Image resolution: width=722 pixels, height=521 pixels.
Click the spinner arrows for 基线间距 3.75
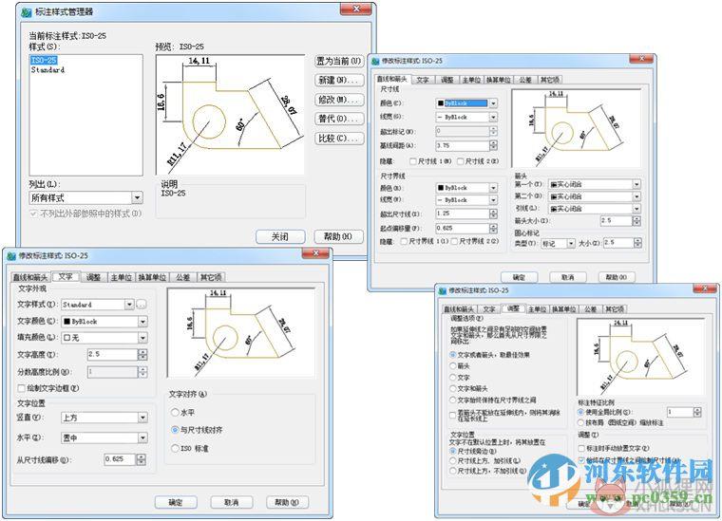click(x=493, y=146)
